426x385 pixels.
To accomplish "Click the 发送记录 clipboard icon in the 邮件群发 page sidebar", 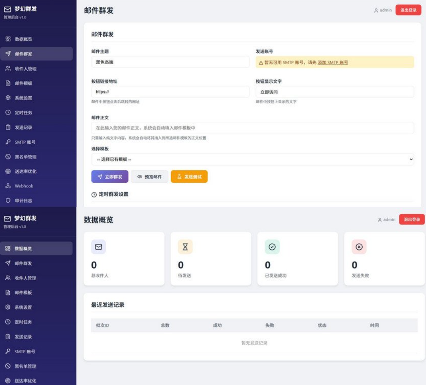I will click(8, 127).
